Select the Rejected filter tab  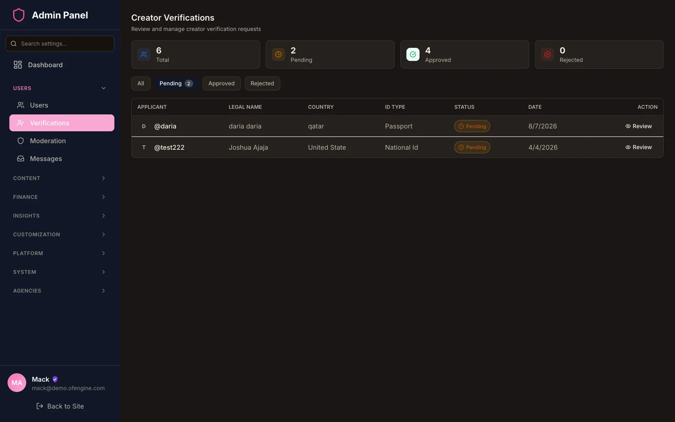click(x=262, y=83)
